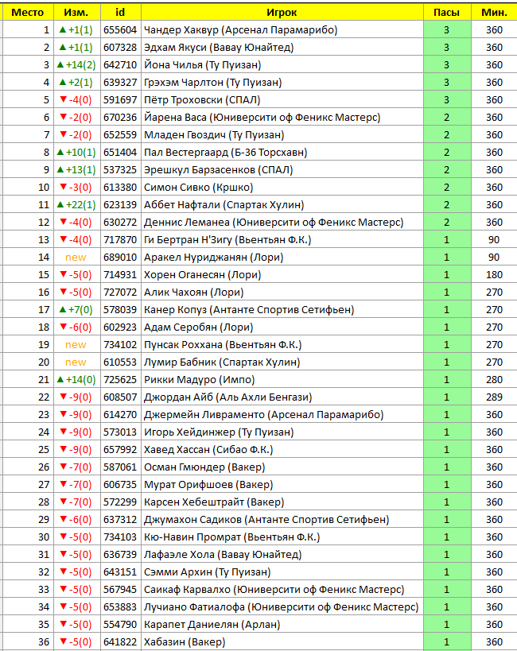Click minutes value '280' for Рикки Мадуро

tap(494, 379)
